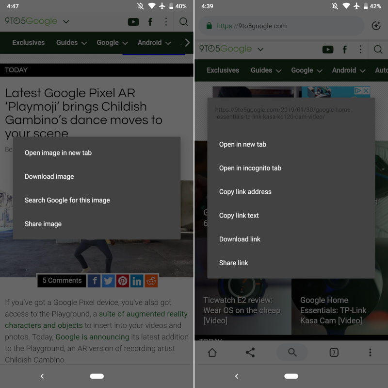This screenshot has width=388, height=388.
Task: Share the article via the Reddit icon
Action: (x=151, y=281)
